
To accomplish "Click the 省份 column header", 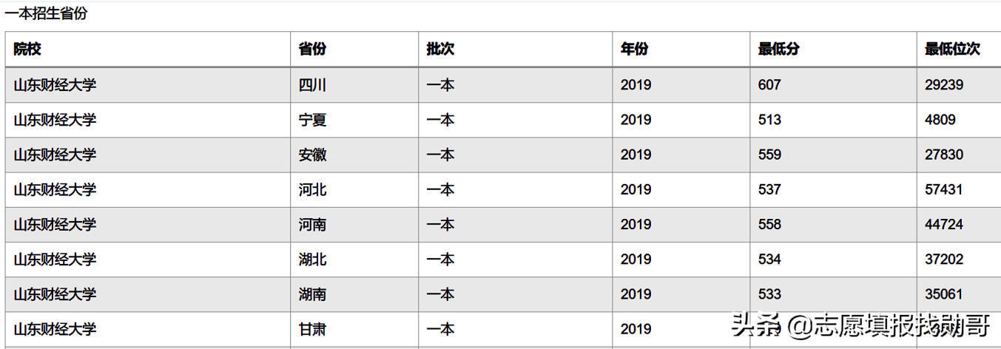I will tap(312, 50).
